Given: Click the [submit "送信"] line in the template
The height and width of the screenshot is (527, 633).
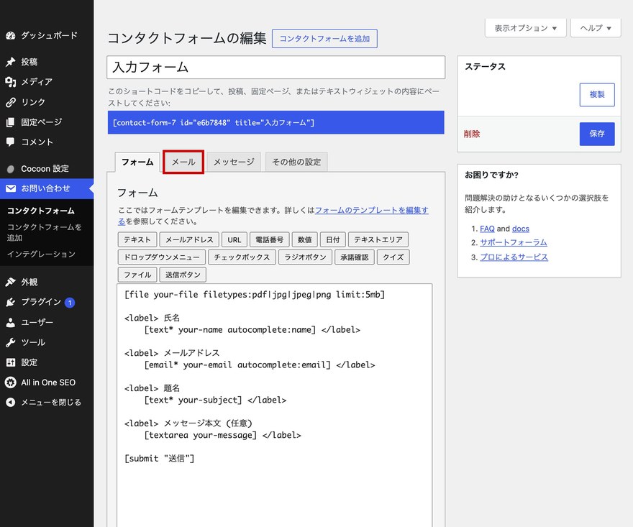Looking at the screenshot, I should (x=160, y=459).
